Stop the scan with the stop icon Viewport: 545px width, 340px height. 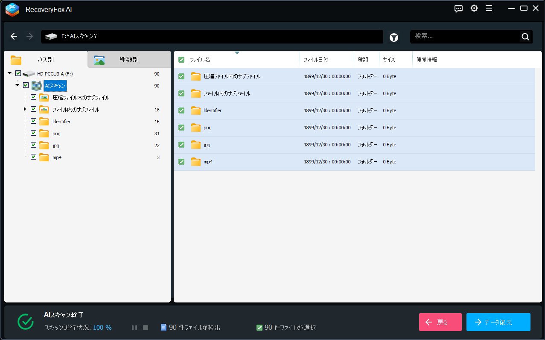coord(145,327)
